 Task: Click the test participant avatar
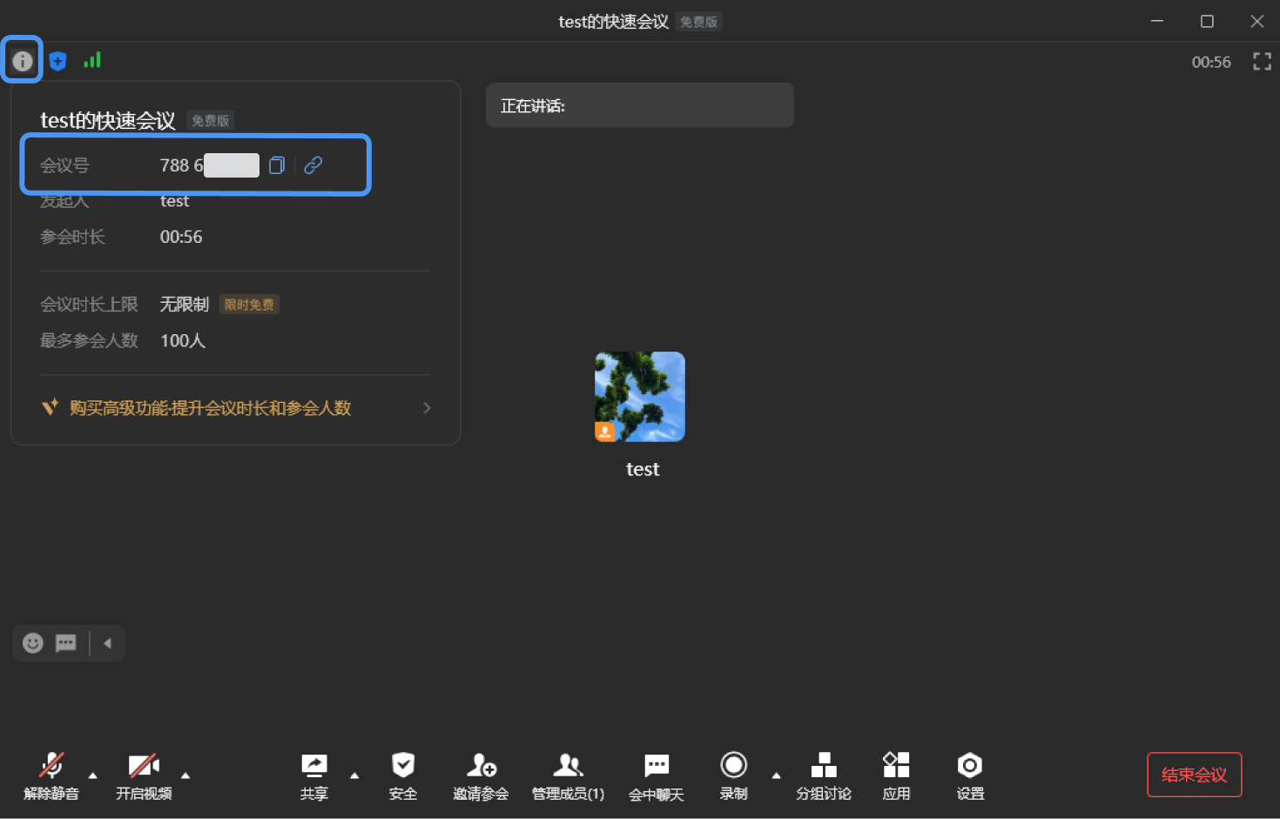pos(640,397)
